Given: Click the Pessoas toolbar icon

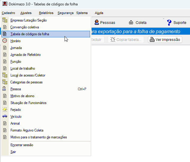Looking at the screenshot, I should point(97,22).
